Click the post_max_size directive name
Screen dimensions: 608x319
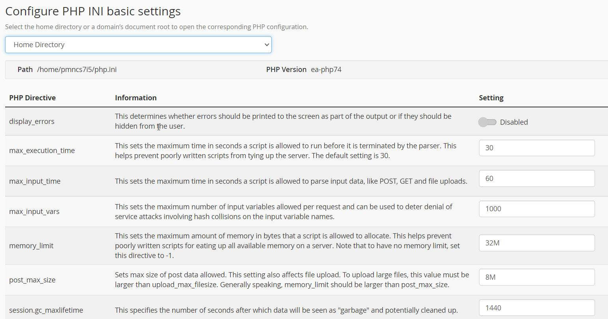(32, 280)
